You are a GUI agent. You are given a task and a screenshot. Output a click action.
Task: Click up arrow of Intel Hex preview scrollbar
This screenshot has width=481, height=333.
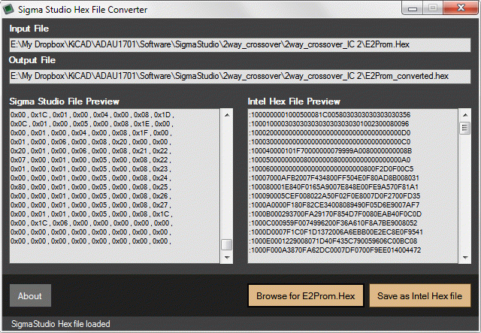(465, 115)
